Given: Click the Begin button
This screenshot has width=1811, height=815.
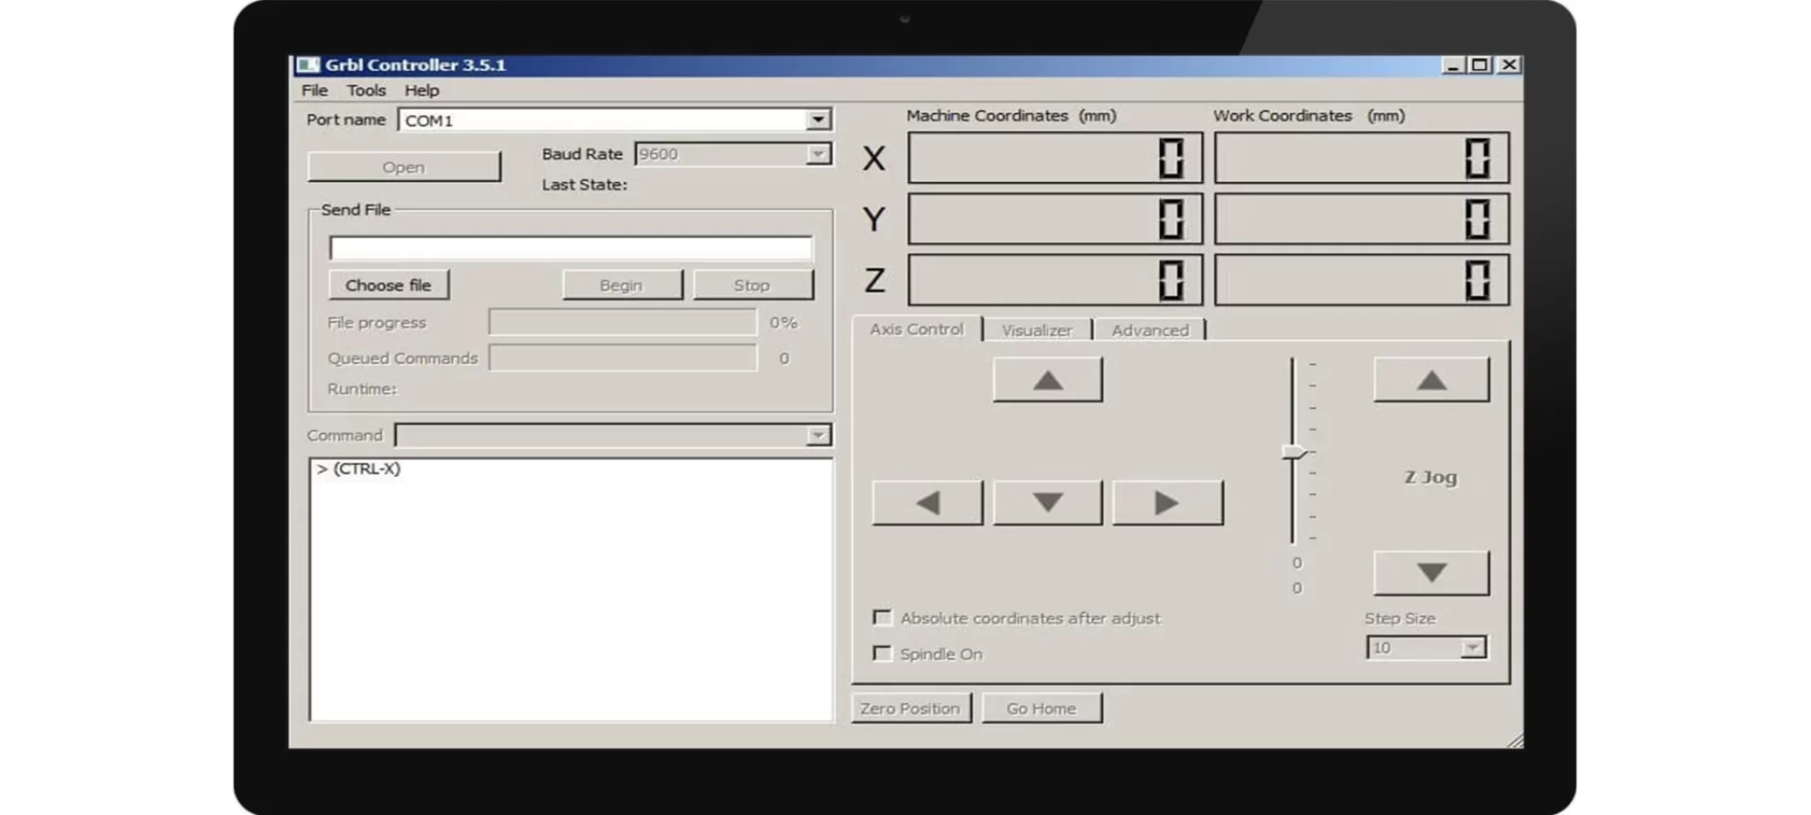Looking at the screenshot, I should click(x=622, y=285).
